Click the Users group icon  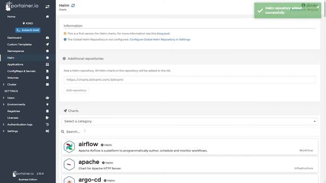(47, 98)
